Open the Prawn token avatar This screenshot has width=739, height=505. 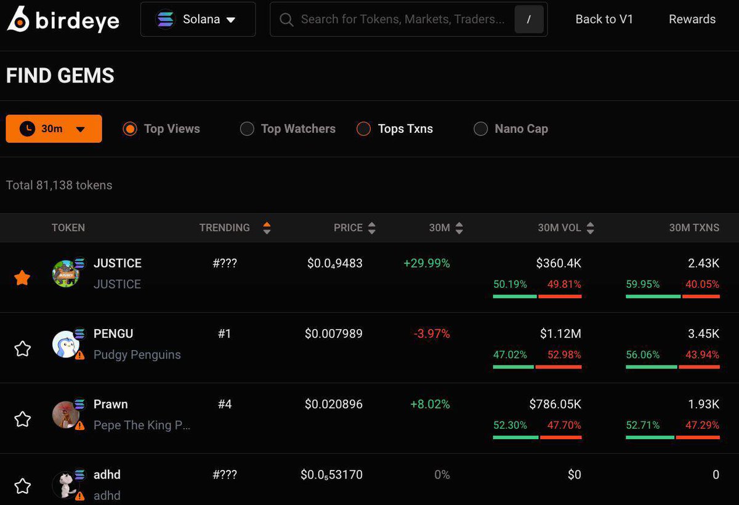pyautogui.click(x=66, y=415)
